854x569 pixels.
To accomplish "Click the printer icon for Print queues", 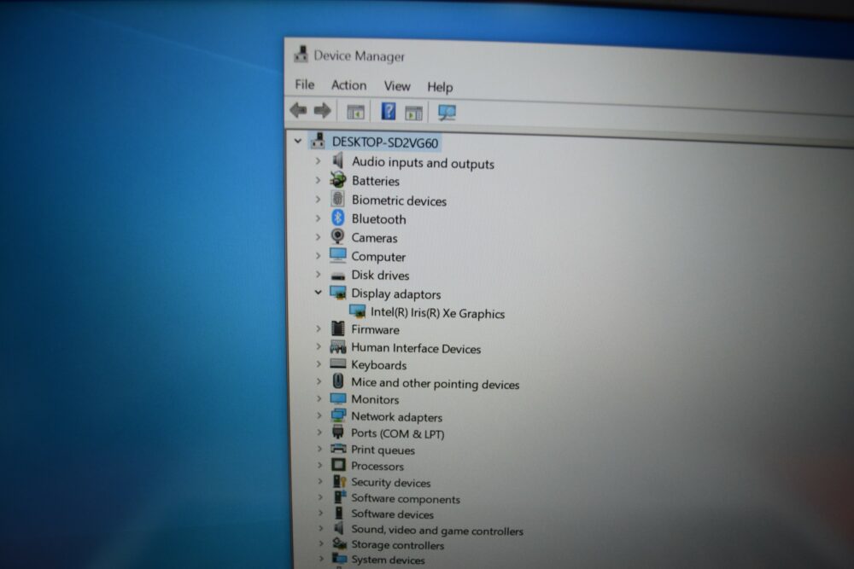I will pos(339,449).
